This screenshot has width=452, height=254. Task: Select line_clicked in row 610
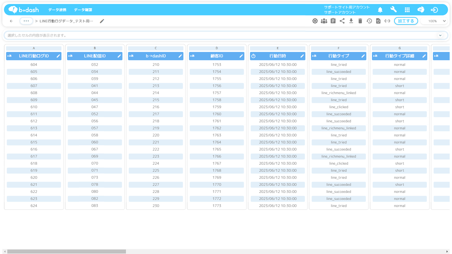click(x=339, y=107)
